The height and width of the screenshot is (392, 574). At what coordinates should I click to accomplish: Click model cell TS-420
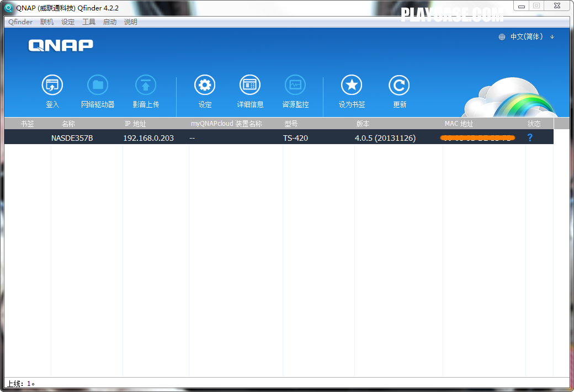pos(295,138)
